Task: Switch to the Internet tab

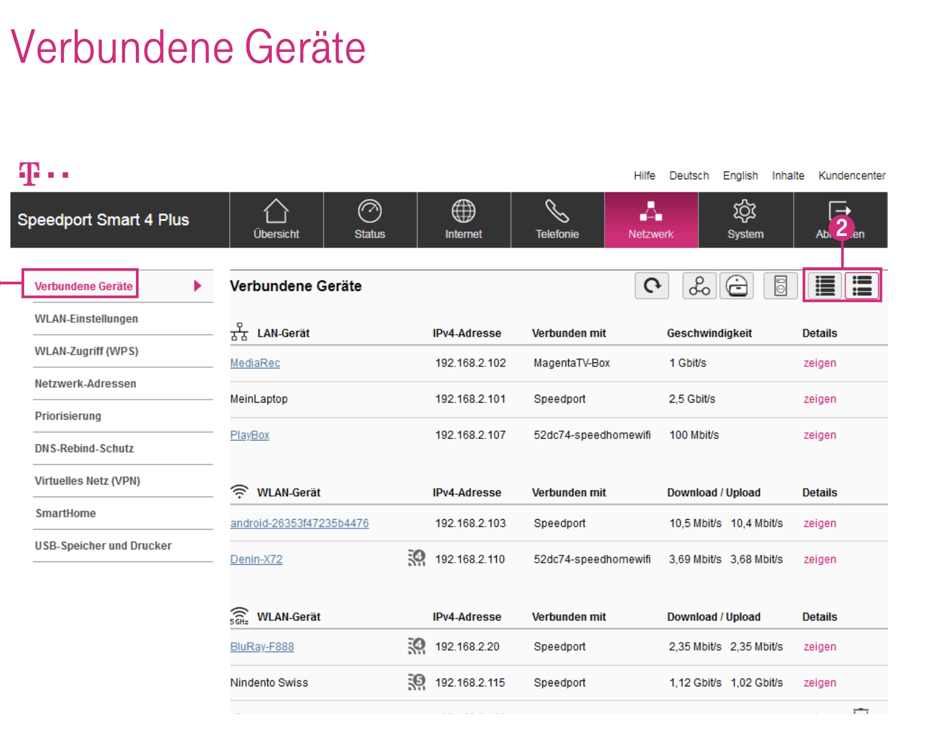Action: (x=463, y=220)
